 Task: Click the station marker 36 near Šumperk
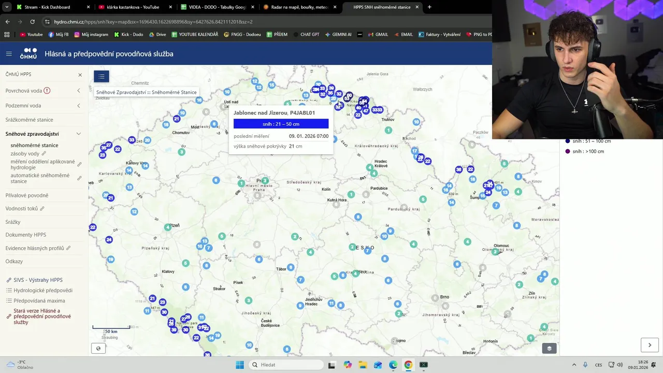click(x=458, y=169)
